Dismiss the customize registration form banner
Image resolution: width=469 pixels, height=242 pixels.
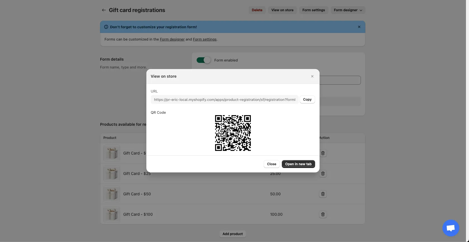(x=359, y=27)
